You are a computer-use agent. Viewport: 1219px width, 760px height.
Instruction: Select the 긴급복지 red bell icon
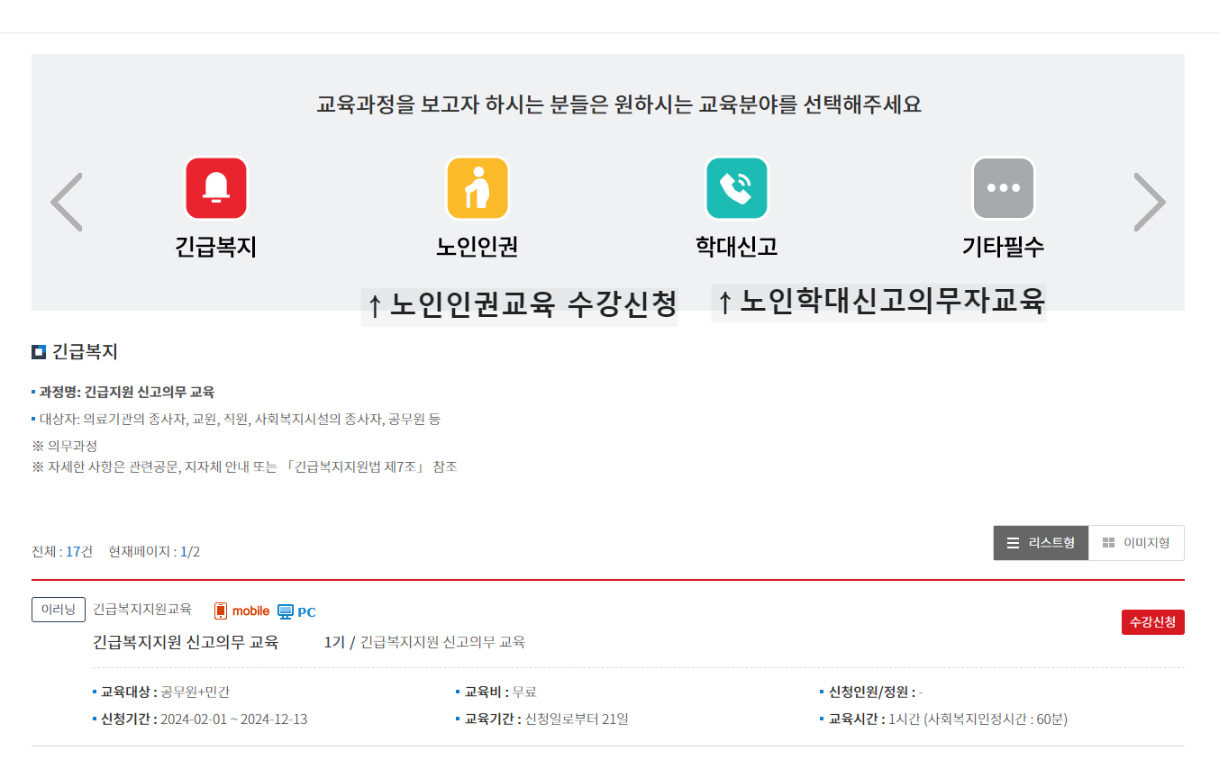(215, 187)
